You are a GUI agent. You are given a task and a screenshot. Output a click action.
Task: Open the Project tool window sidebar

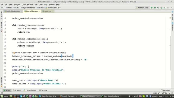(x=1, y=15)
